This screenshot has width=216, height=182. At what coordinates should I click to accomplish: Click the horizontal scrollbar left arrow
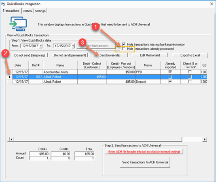[11, 139]
